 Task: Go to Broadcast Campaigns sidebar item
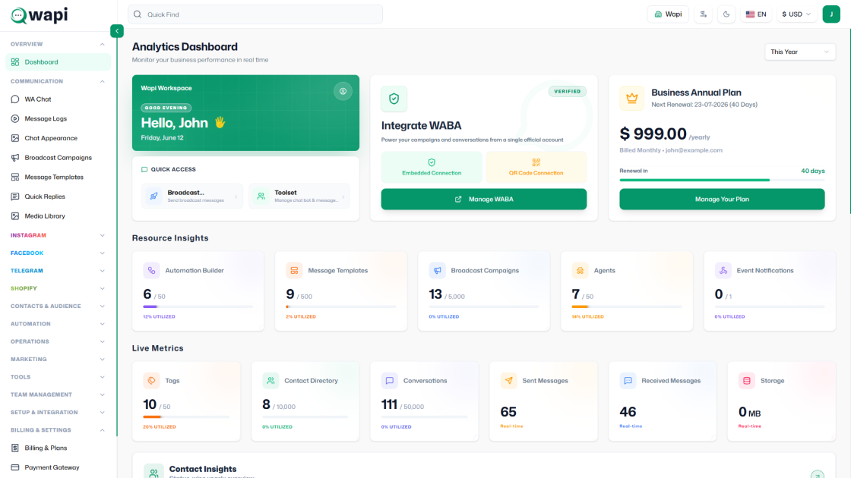(58, 158)
